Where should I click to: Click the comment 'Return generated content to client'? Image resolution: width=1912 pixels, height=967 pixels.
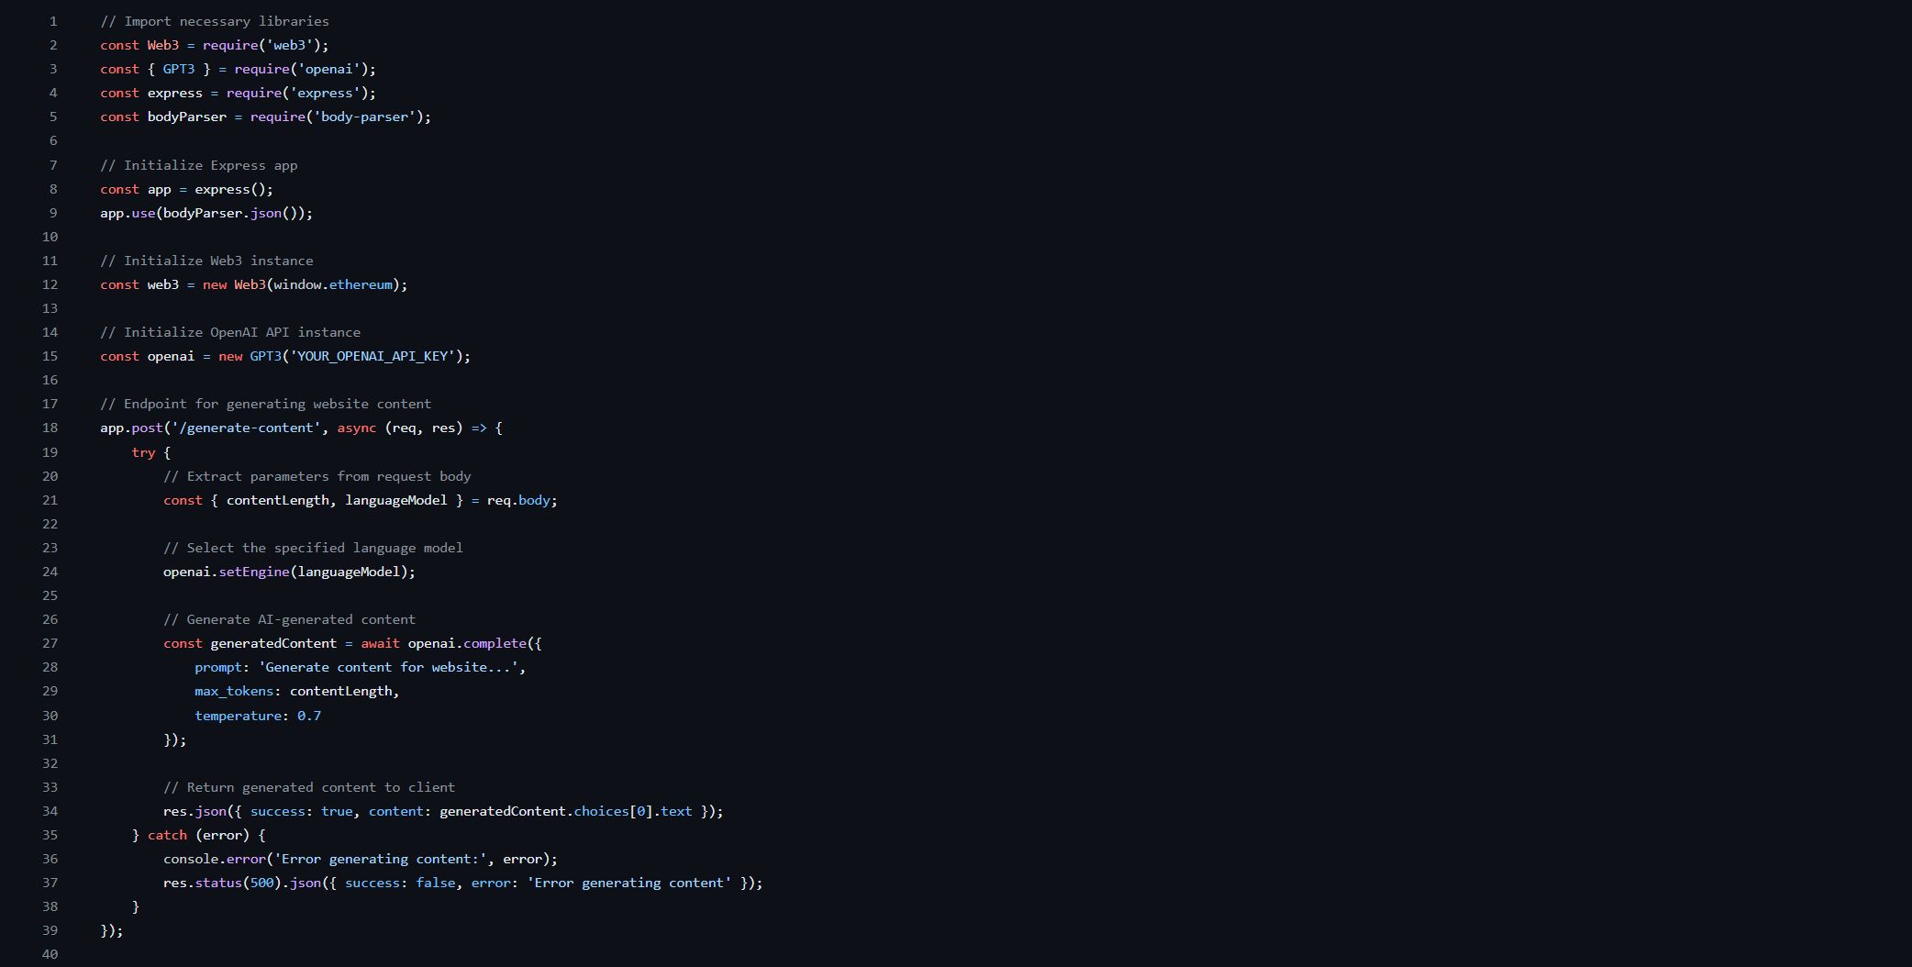point(309,787)
